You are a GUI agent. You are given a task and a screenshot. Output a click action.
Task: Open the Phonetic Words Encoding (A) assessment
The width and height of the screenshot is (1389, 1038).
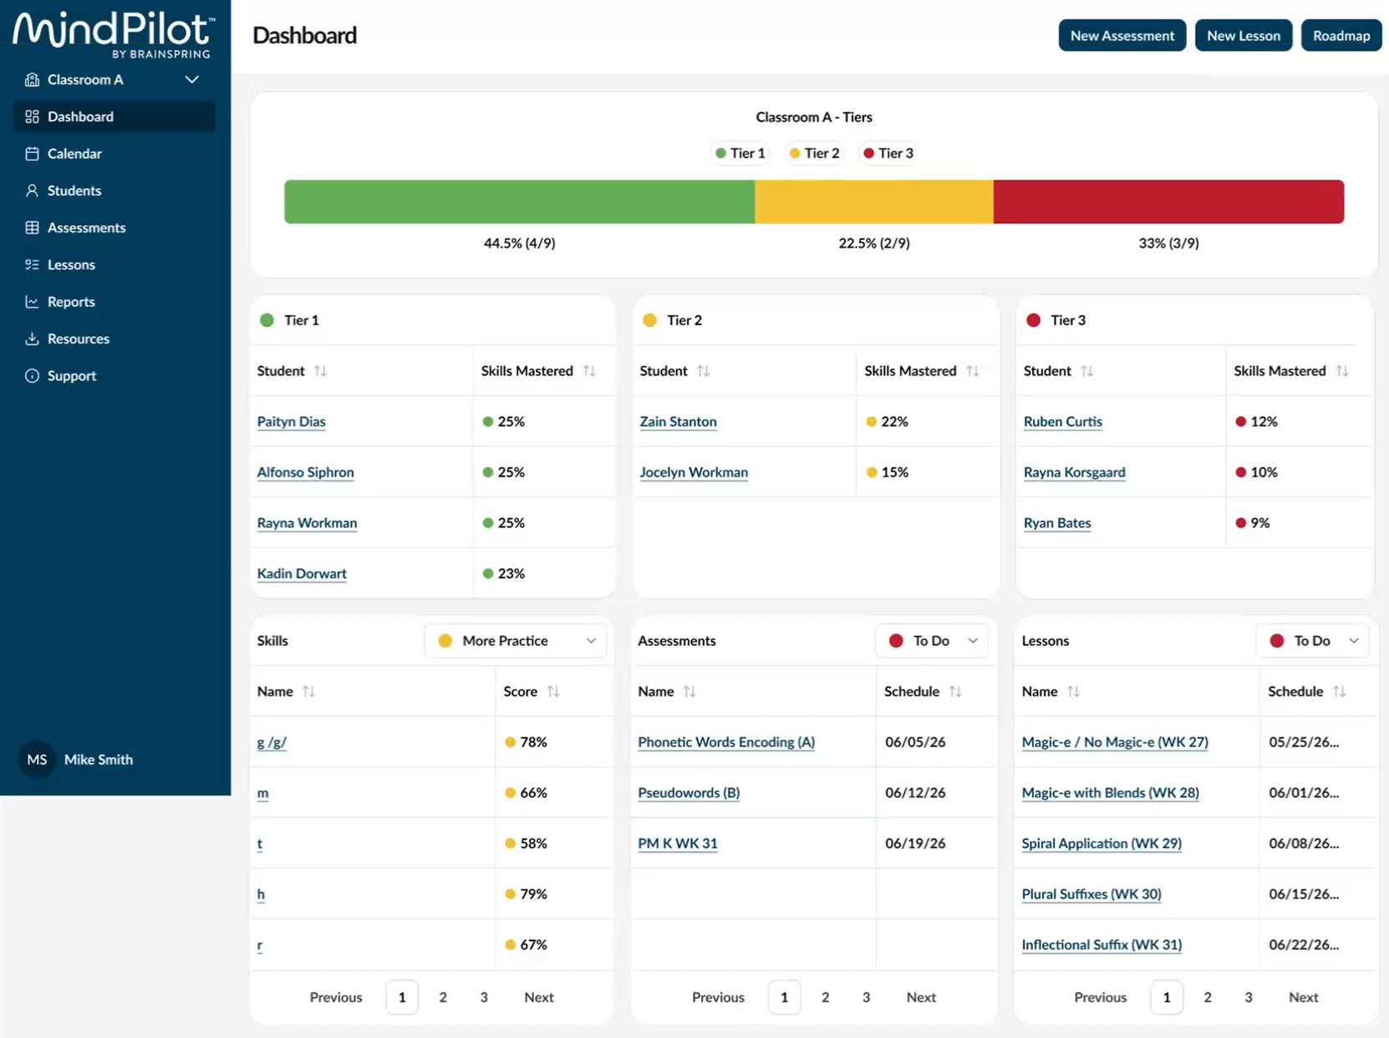point(726,742)
